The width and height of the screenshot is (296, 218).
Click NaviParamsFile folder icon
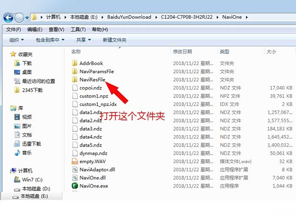(x=75, y=71)
